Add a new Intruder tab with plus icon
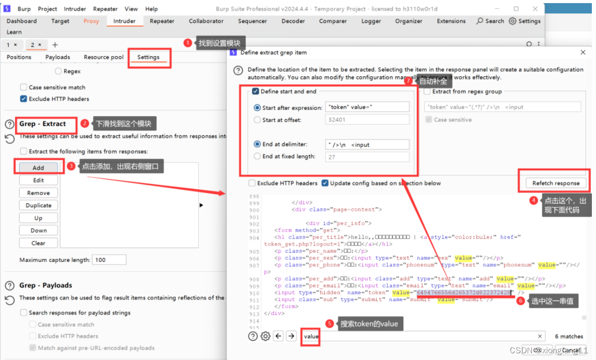 click(x=55, y=45)
